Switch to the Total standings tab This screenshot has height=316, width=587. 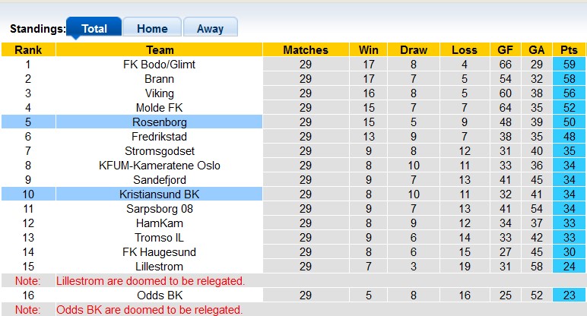tap(94, 29)
